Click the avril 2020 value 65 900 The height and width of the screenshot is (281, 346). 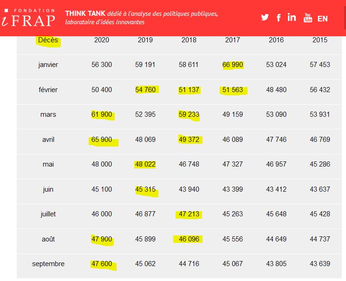click(x=102, y=139)
